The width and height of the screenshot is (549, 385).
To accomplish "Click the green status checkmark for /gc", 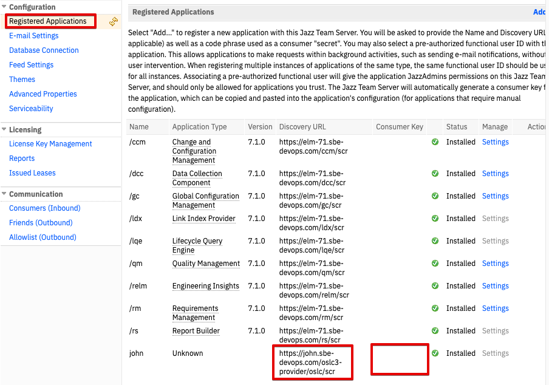I will coord(435,196).
